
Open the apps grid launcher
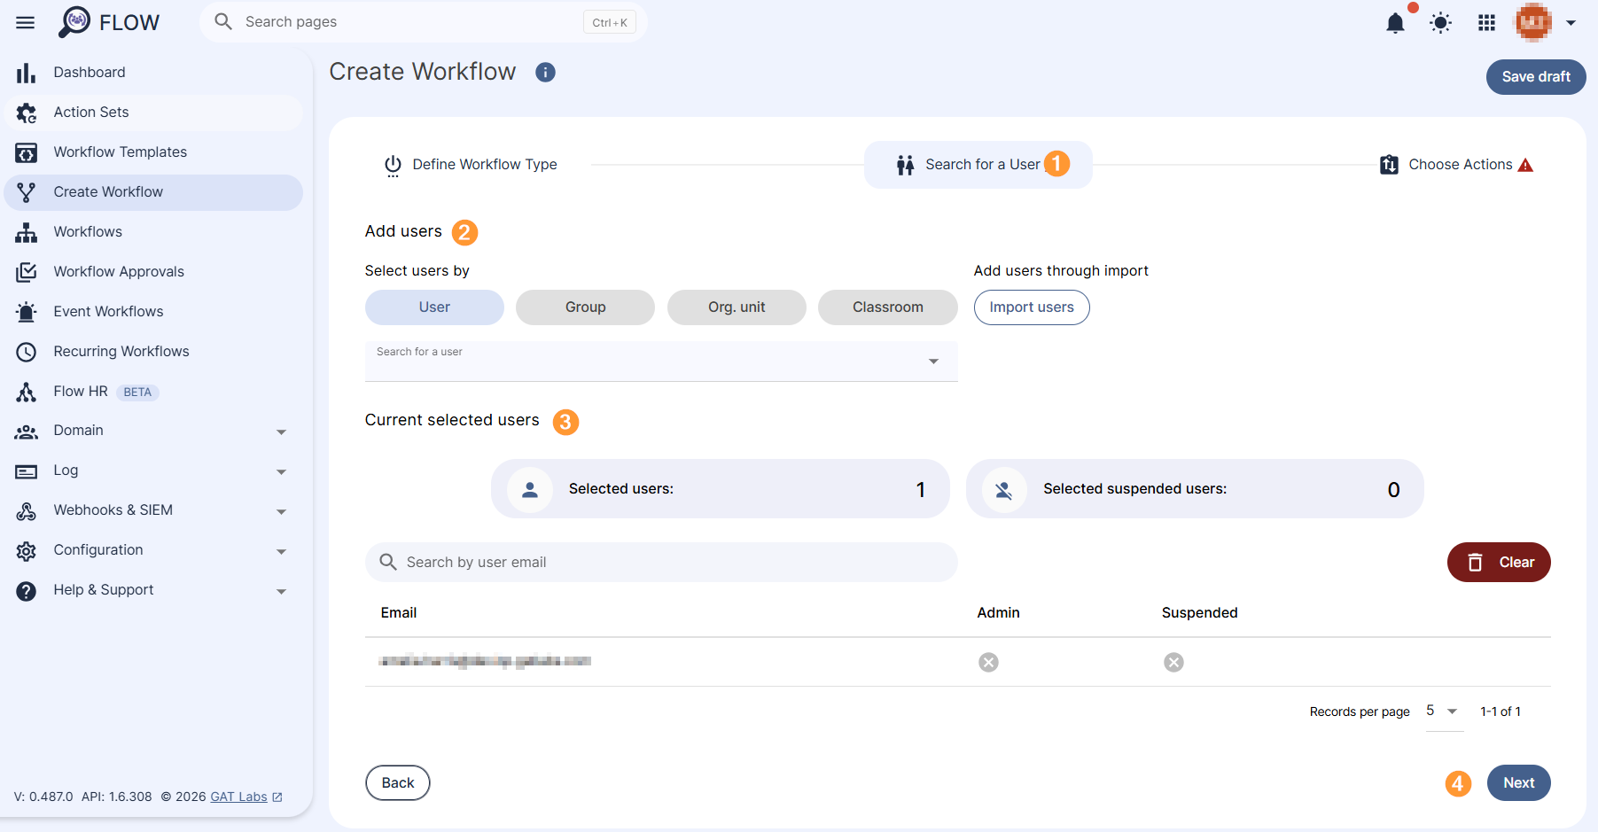pyautogui.click(x=1487, y=23)
